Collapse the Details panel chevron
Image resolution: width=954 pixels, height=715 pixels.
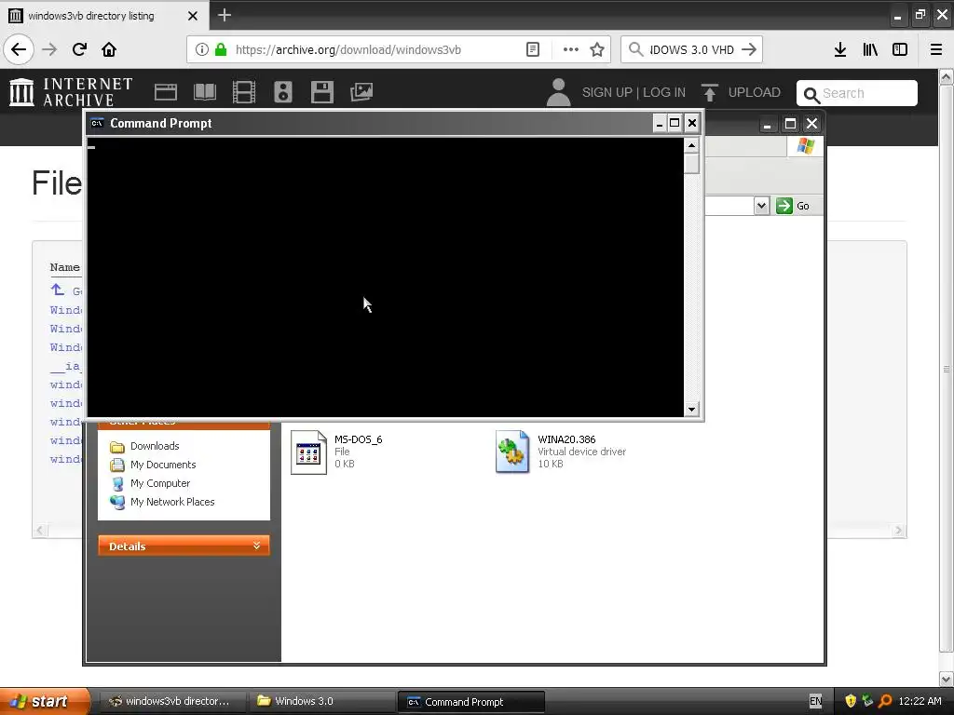(x=257, y=546)
